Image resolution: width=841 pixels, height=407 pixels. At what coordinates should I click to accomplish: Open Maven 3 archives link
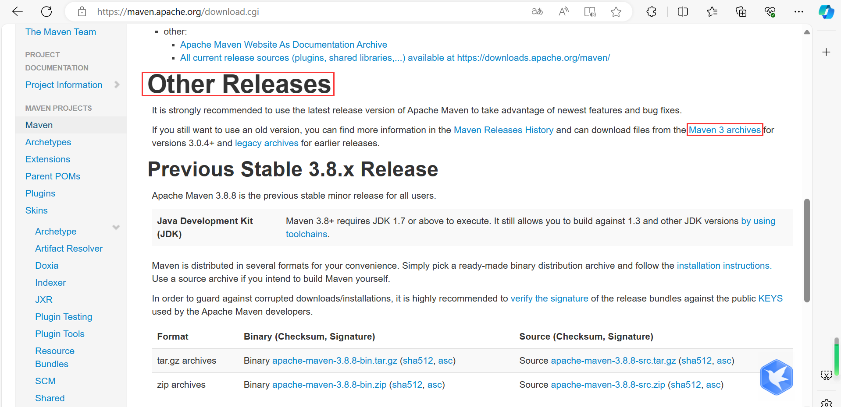pyautogui.click(x=725, y=130)
